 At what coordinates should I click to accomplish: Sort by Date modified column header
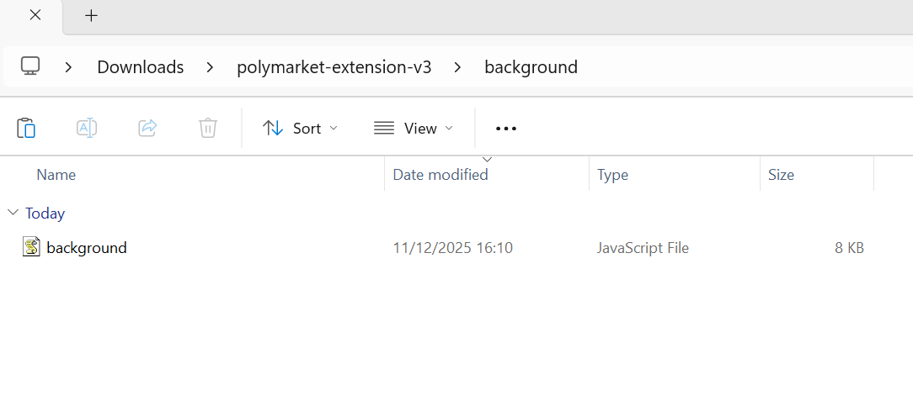[440, 175]
